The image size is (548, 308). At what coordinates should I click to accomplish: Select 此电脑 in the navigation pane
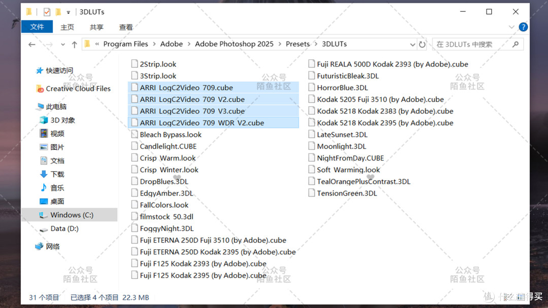51,107
